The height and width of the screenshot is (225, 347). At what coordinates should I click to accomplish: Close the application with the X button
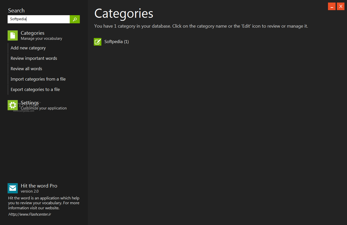(x=341, y=6)
